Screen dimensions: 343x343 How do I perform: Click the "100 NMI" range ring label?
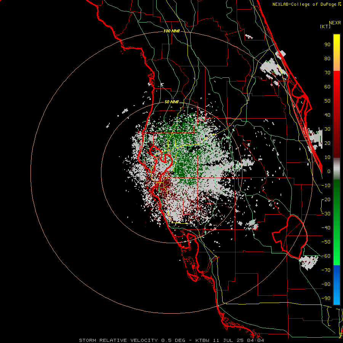(171, 31)
